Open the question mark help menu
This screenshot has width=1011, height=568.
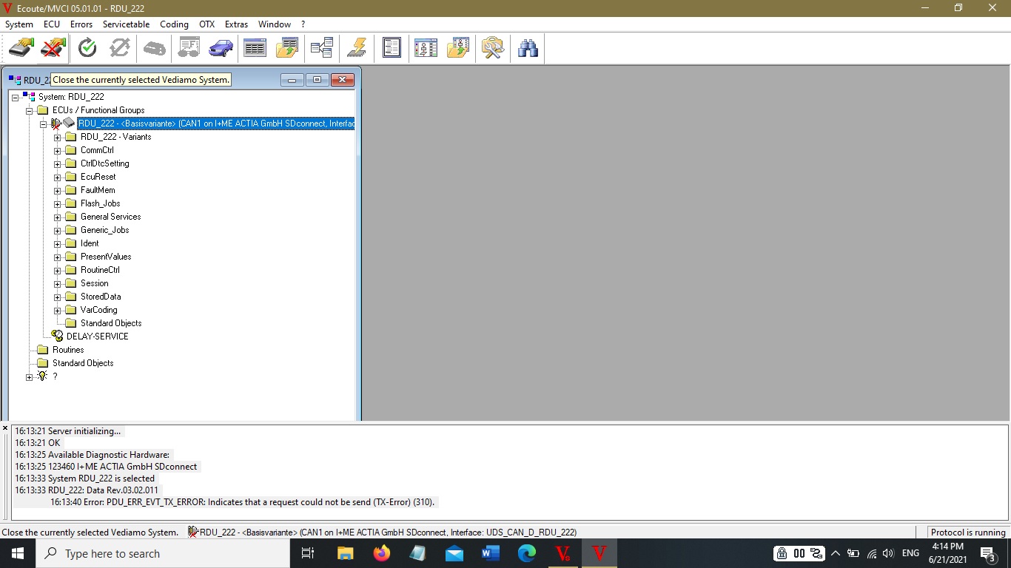[x=303, y=24]
